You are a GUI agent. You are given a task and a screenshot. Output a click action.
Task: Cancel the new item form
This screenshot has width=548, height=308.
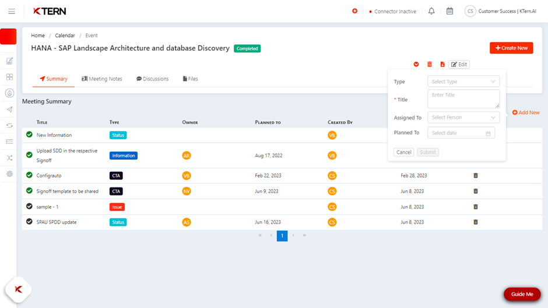click(x=403, y=153)
